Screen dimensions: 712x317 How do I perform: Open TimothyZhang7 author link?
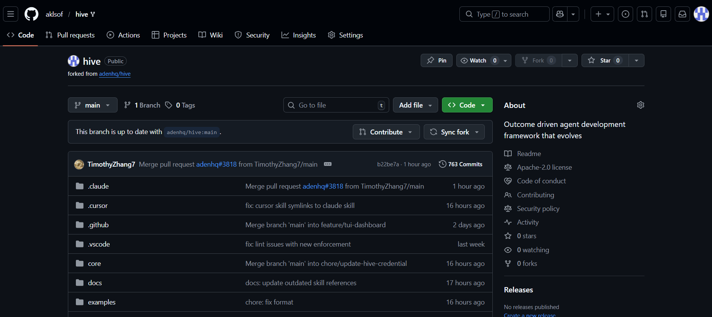coord(111,164)
